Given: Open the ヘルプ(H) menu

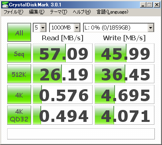Looking at the screenshot, I should coord(82,12).
